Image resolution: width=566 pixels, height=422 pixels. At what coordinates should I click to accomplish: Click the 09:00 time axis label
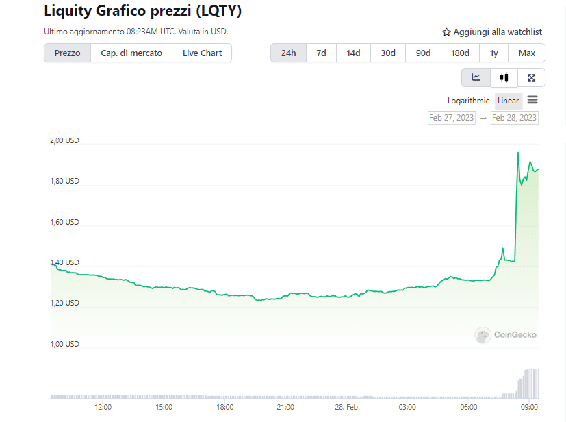tap(529, 407)
